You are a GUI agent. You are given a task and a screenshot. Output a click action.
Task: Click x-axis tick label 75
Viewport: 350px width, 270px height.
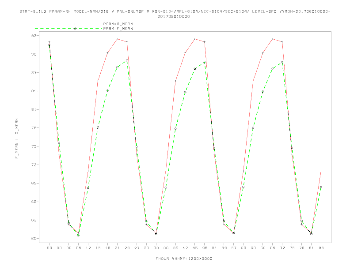tap(292, 248)
